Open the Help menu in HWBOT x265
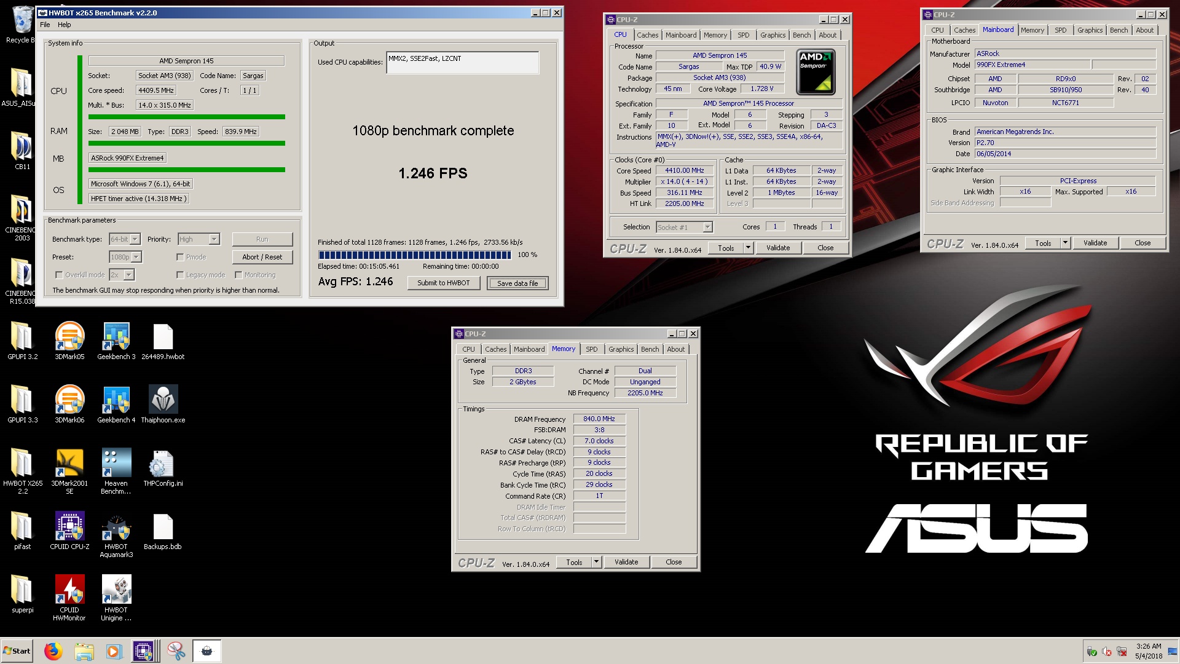Viewport: 1180px width, 664px height. click(x=65, y=25)
